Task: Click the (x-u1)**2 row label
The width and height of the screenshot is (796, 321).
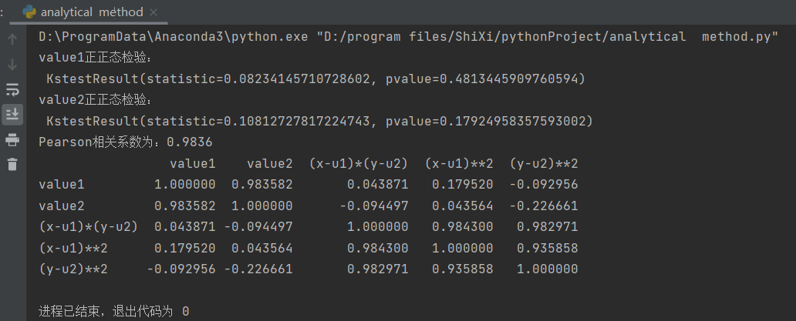Action: (x=73, y=248)
